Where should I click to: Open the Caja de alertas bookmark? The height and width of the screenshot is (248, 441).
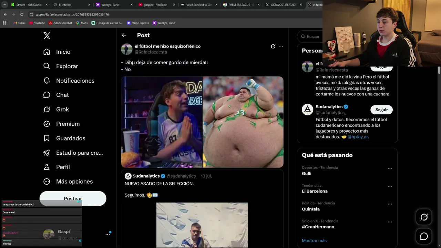tap(107, 23)
